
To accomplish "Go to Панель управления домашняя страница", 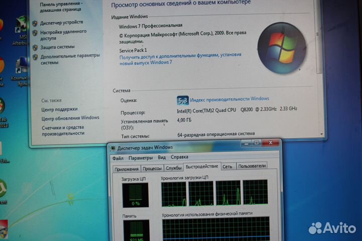I will [x=61, y=7].
